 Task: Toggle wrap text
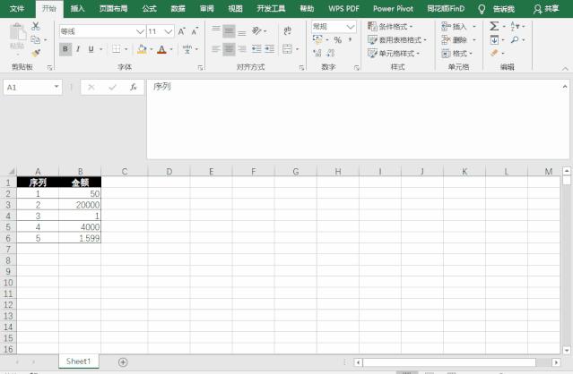coord(288,30)
